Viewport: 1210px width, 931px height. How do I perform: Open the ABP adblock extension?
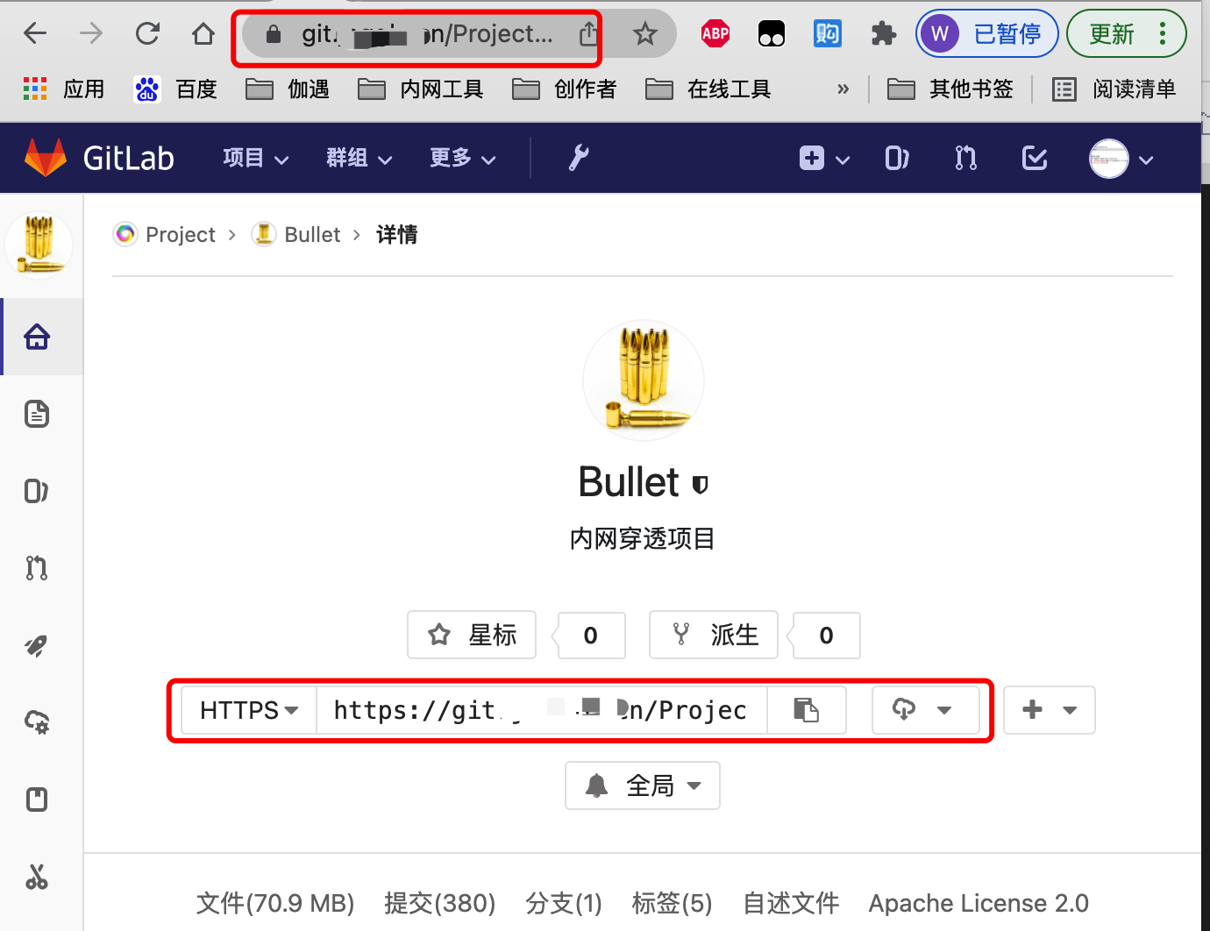715,34
